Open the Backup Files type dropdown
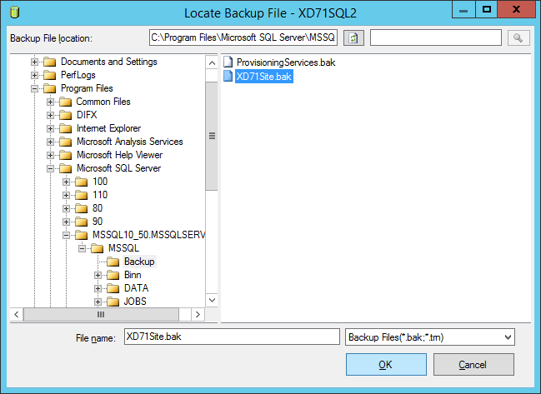The image size is (541, 394). click(508, 337)
